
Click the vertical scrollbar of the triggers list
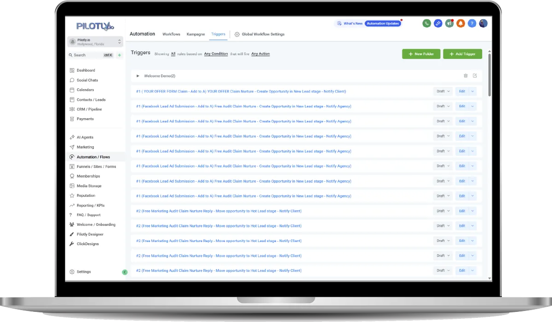click(489, 75)
